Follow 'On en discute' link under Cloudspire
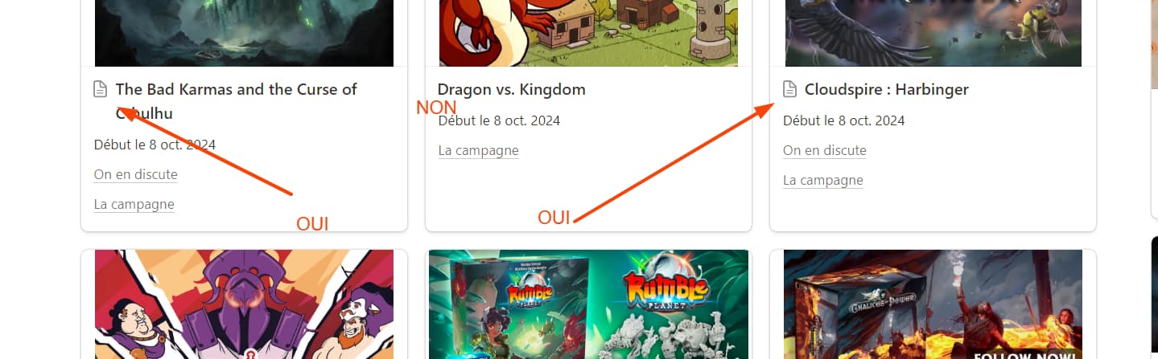The height and width of the screenshot is (359, 1158). pyautogui.click(x=824, y=150)
